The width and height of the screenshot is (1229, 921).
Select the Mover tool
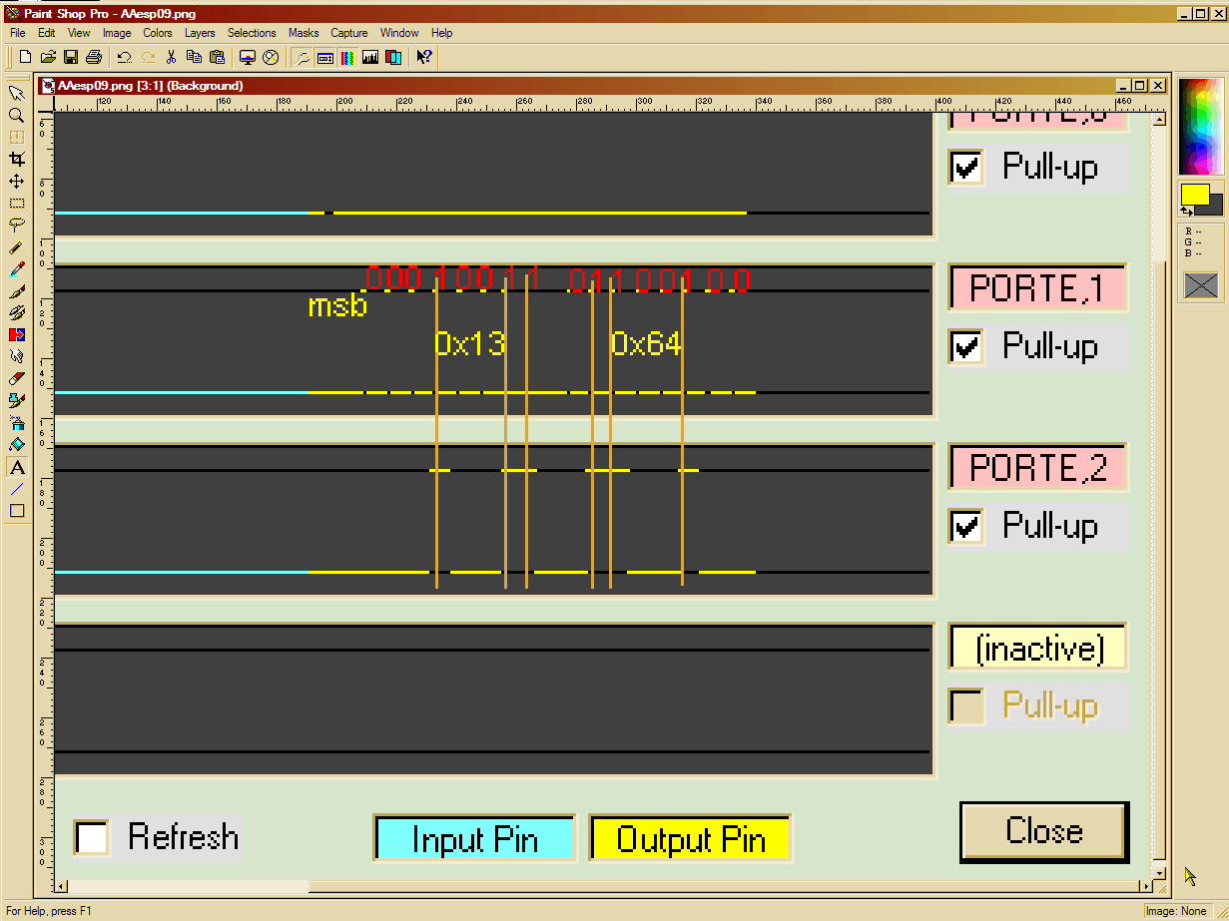click(17, 181)
